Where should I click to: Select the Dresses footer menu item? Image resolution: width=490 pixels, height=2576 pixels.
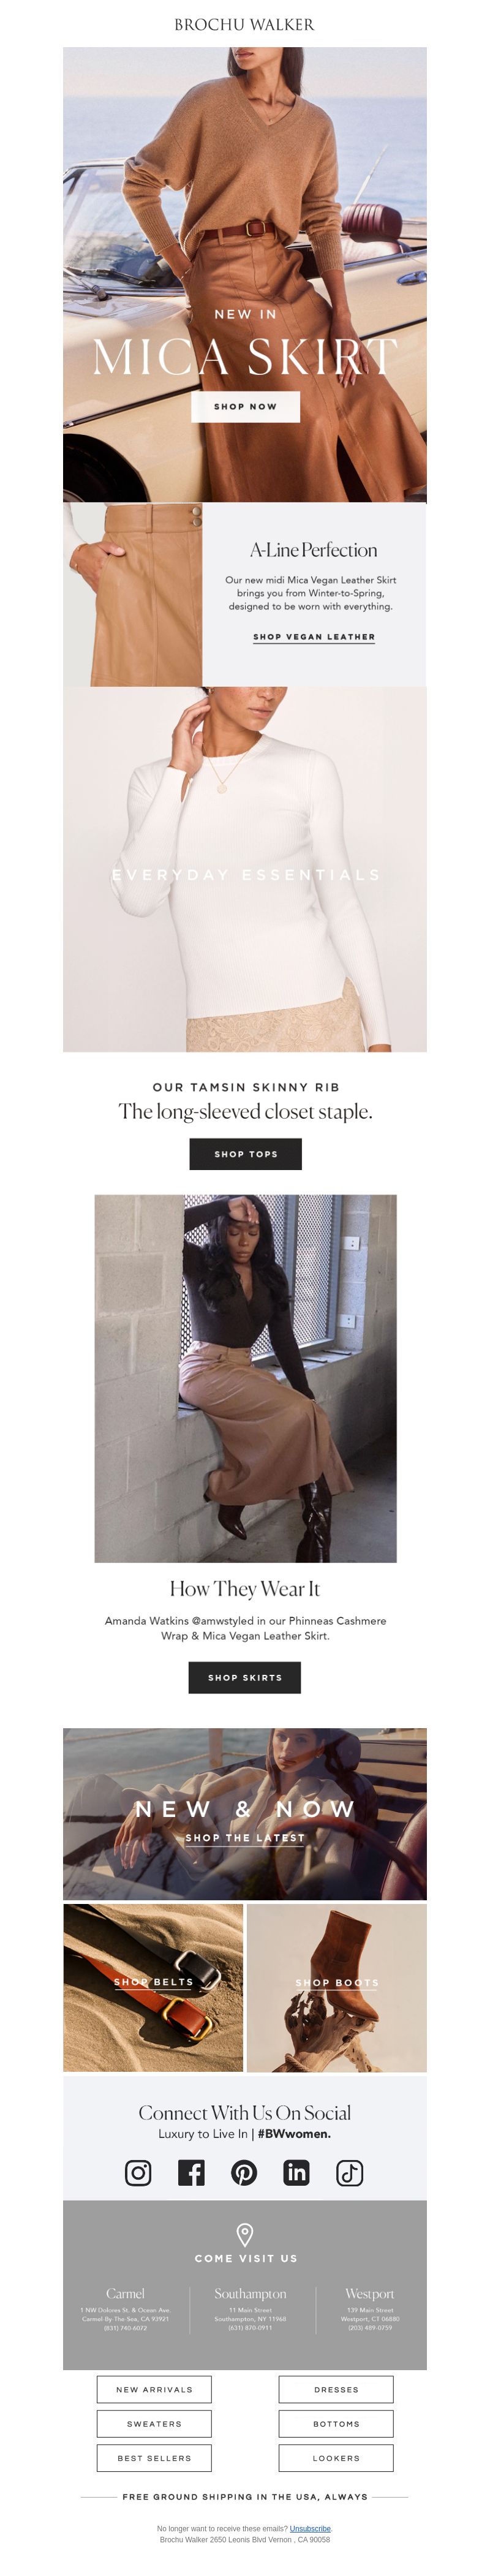coord(336,2389)
